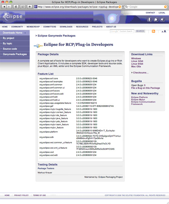Click the Google Custom Search input field

point(122,31)
